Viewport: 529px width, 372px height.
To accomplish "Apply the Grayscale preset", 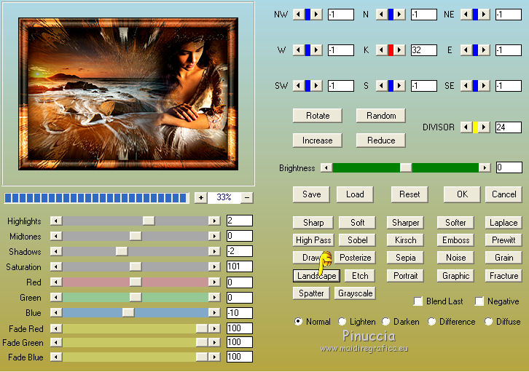I will pos(355,293).
